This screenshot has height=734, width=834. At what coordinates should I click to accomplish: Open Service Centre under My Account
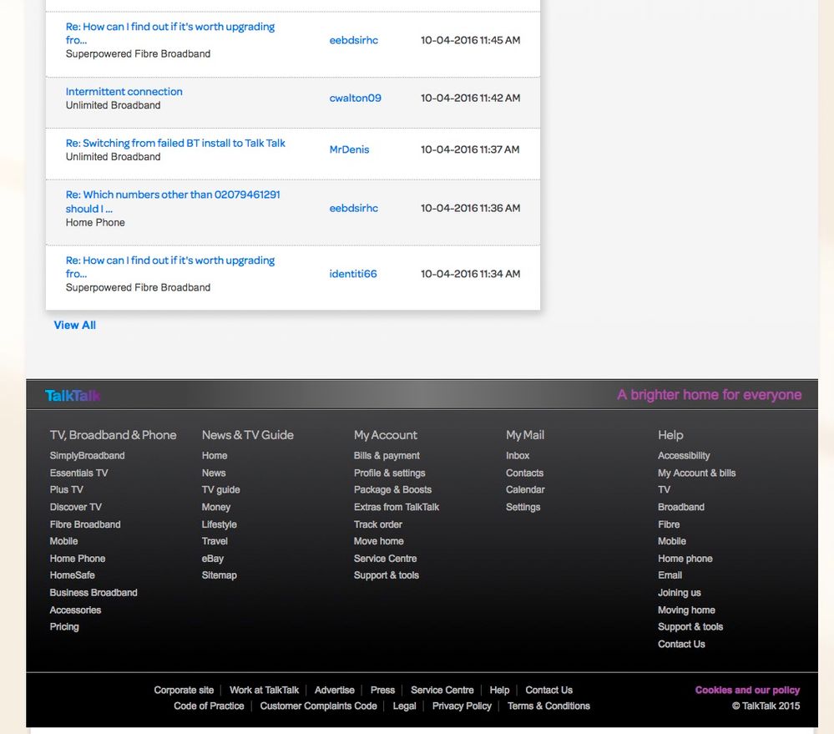[386, 559]
